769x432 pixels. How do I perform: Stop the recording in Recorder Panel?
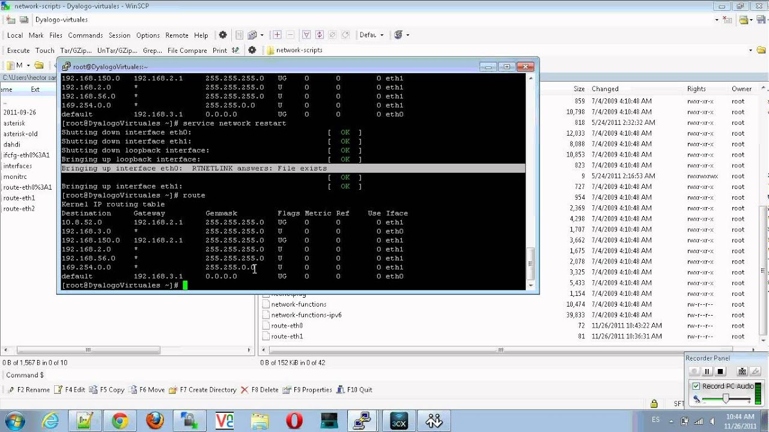pos(721,371)
